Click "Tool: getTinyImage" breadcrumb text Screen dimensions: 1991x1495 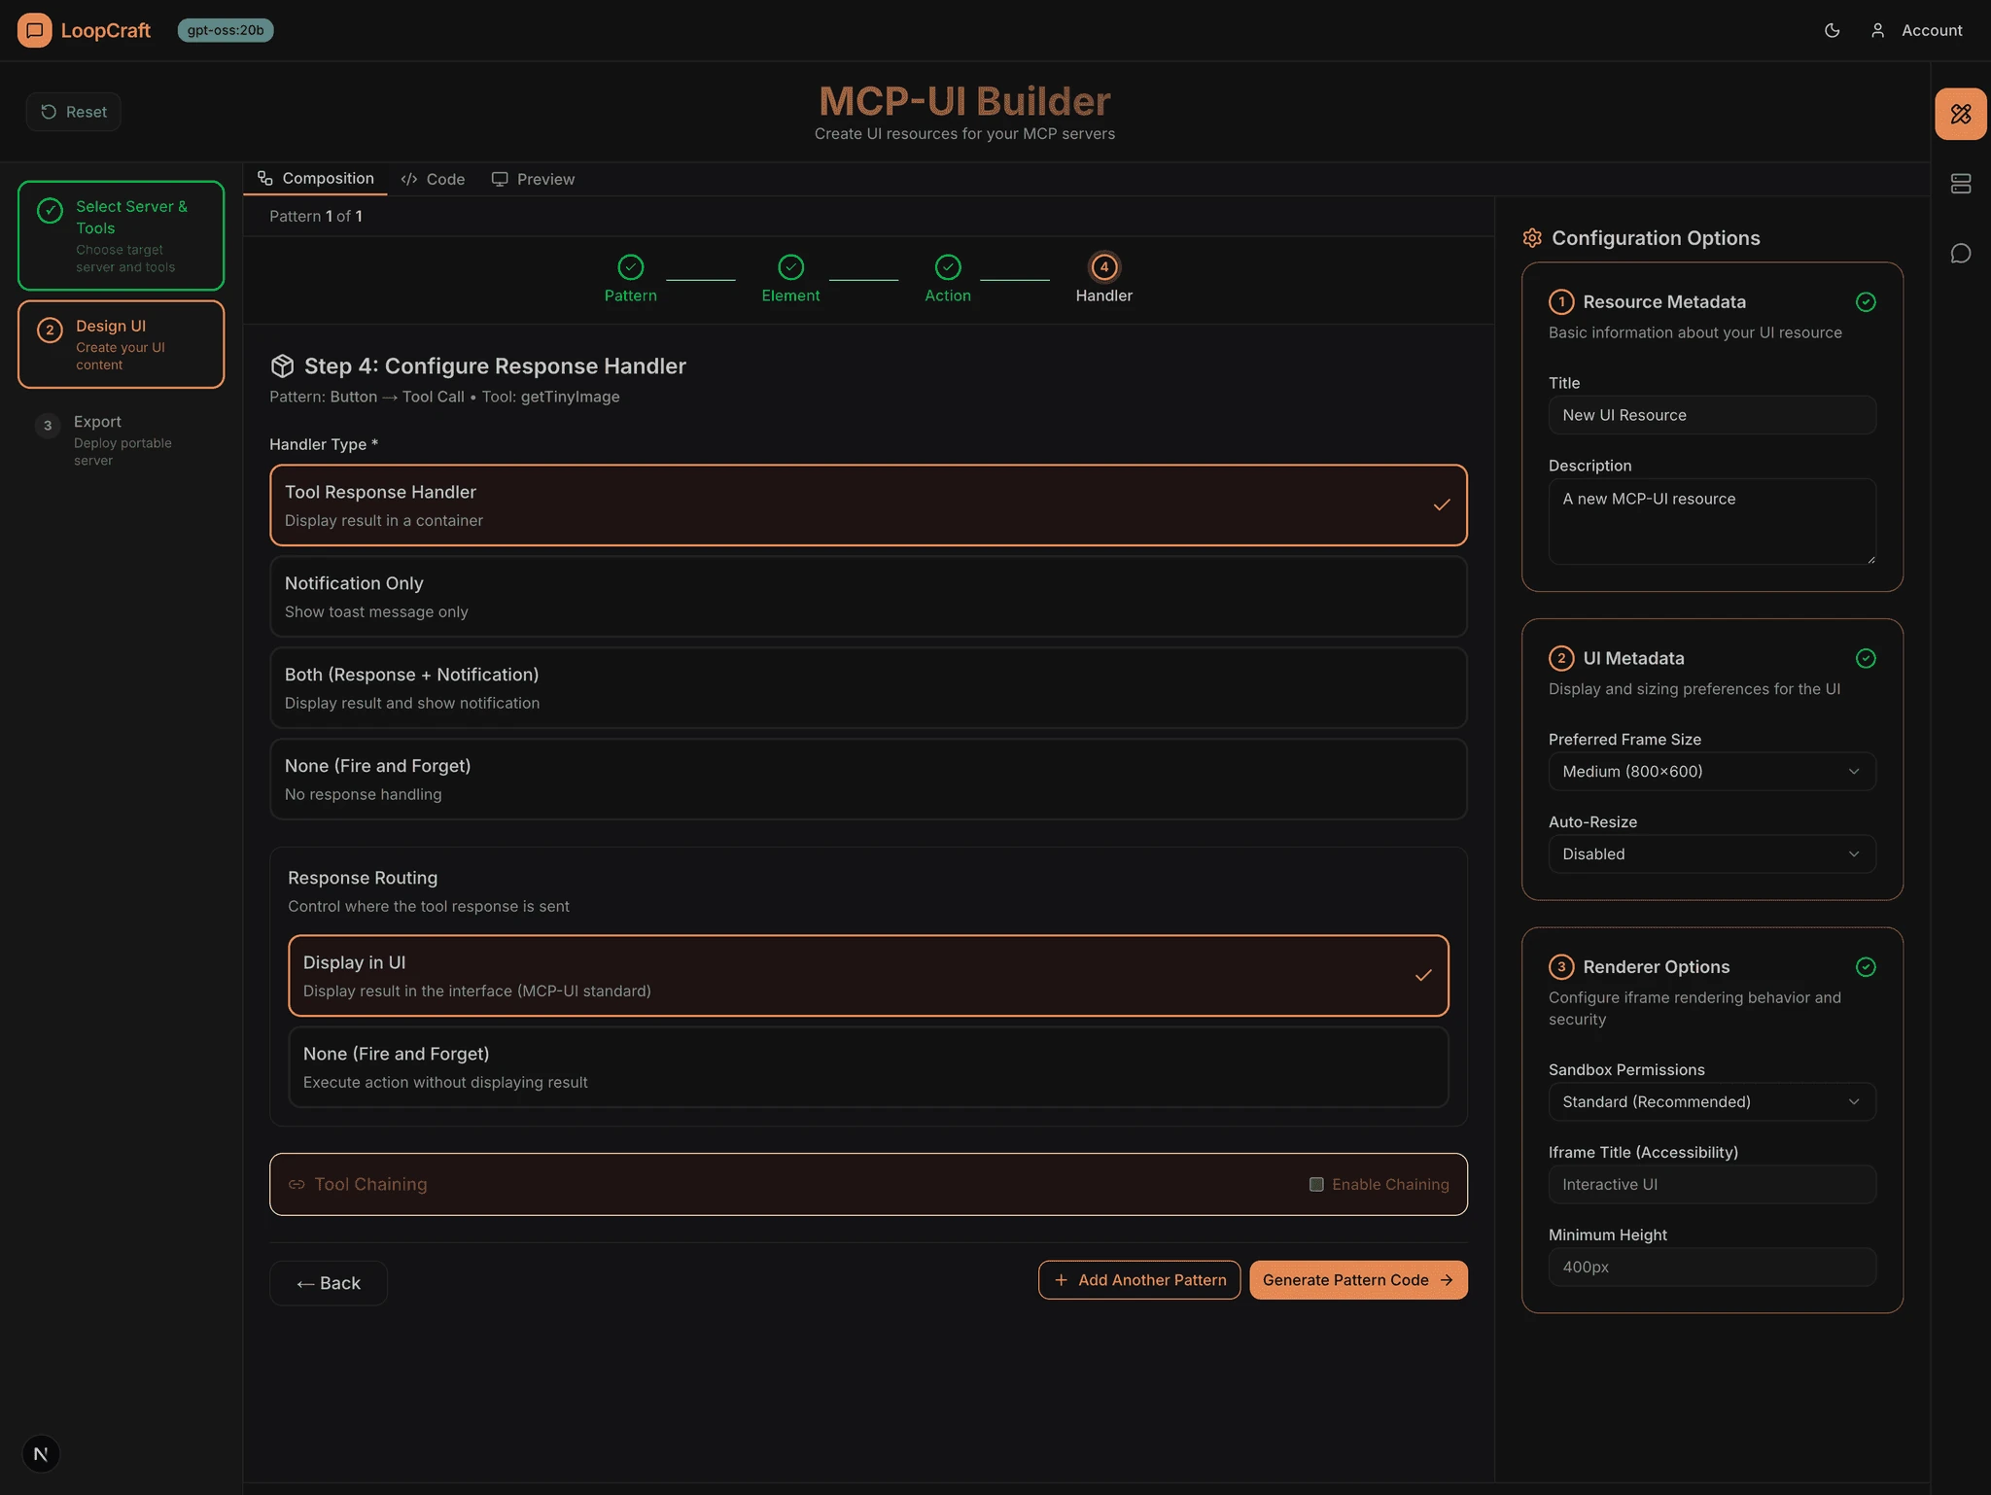click(550, 398)
